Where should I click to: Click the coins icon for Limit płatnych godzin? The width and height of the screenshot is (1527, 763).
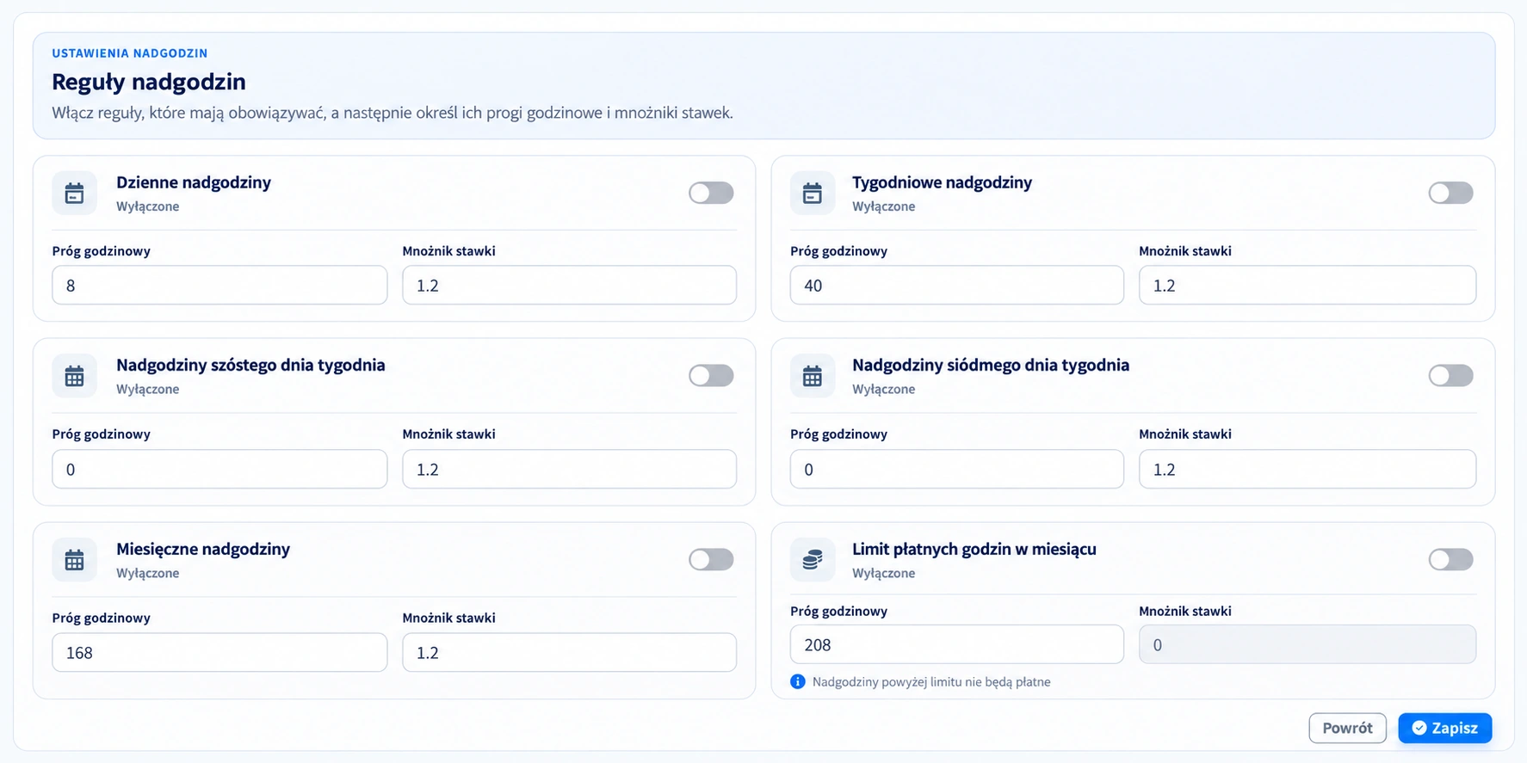click(x=813, y=560)
